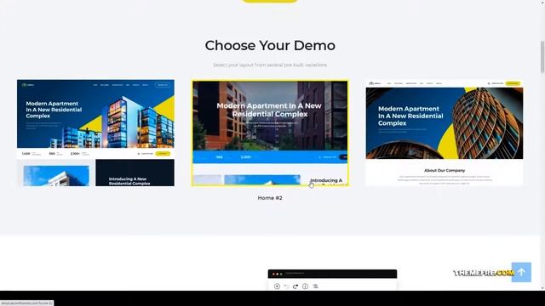The height and width of the screenshot is (306, 545).
Task: Click the Home #2 caption link
Action: pyautogui.click(x=270, y=198)
